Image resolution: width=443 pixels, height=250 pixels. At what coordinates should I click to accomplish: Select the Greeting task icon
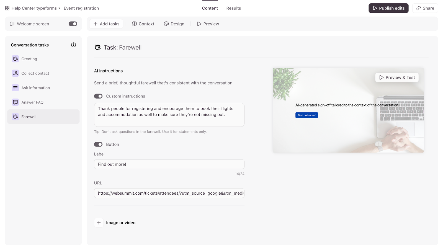pyautogui.click(x=16, y=59)
